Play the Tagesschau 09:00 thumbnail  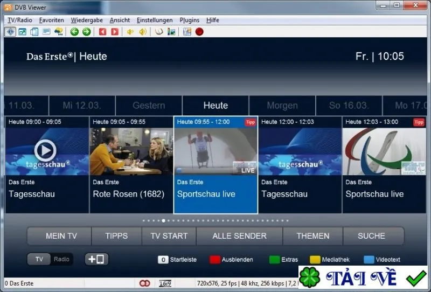point(45,150)
